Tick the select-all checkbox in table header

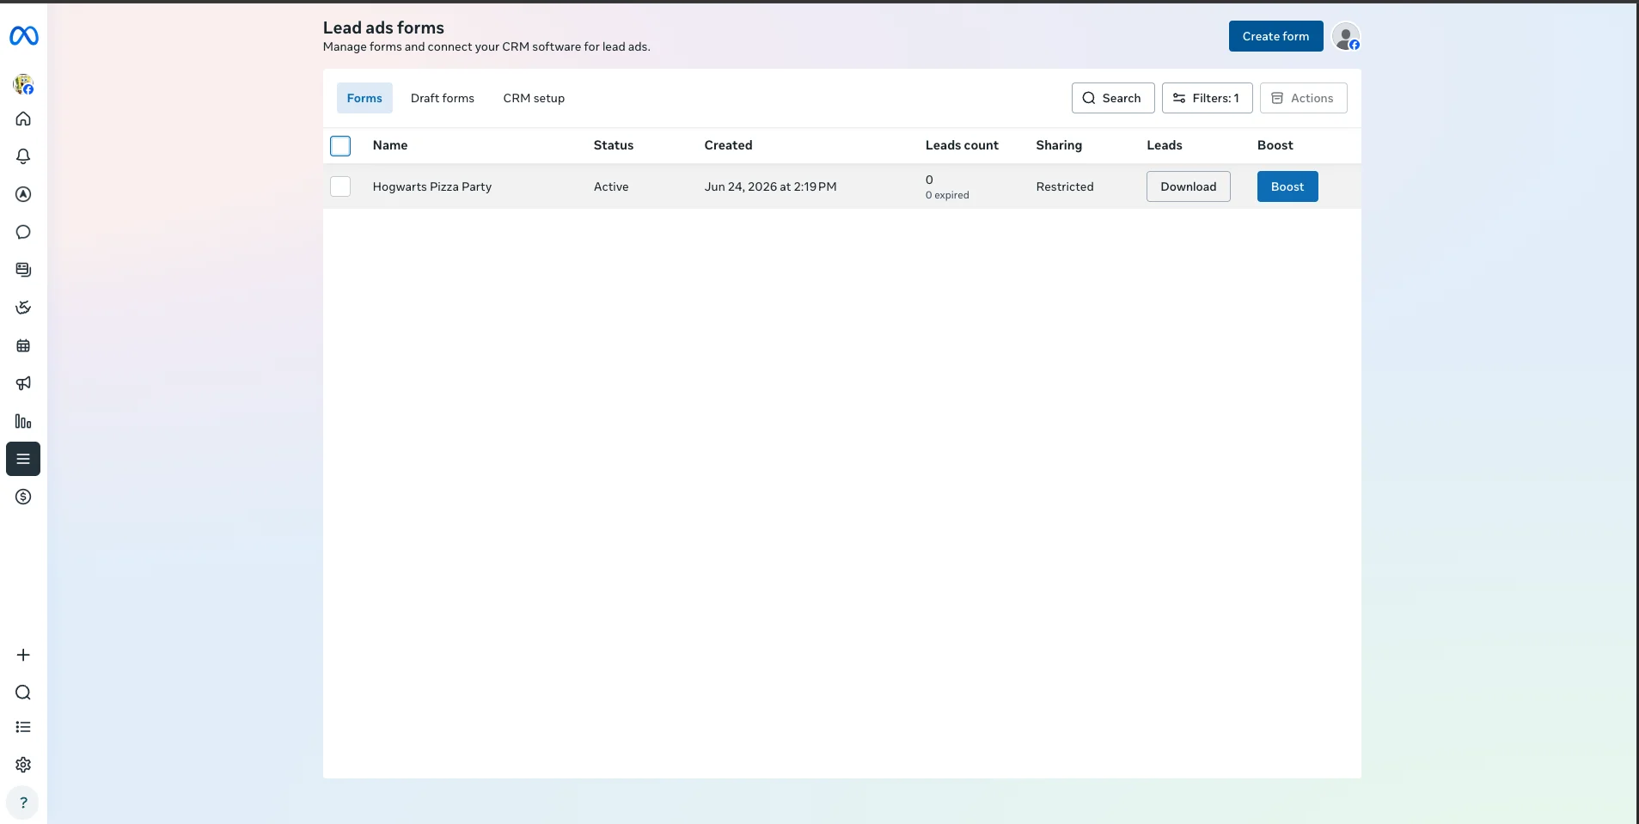[x=340, y=146]
